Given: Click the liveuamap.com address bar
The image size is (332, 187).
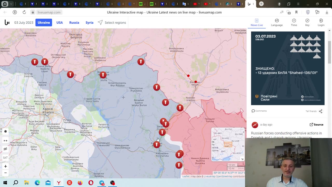Looking at the screenshot, I should click(49, 12).
